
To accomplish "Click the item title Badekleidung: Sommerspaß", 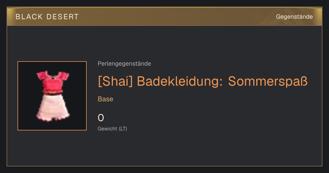I will (x=203, y=81).
